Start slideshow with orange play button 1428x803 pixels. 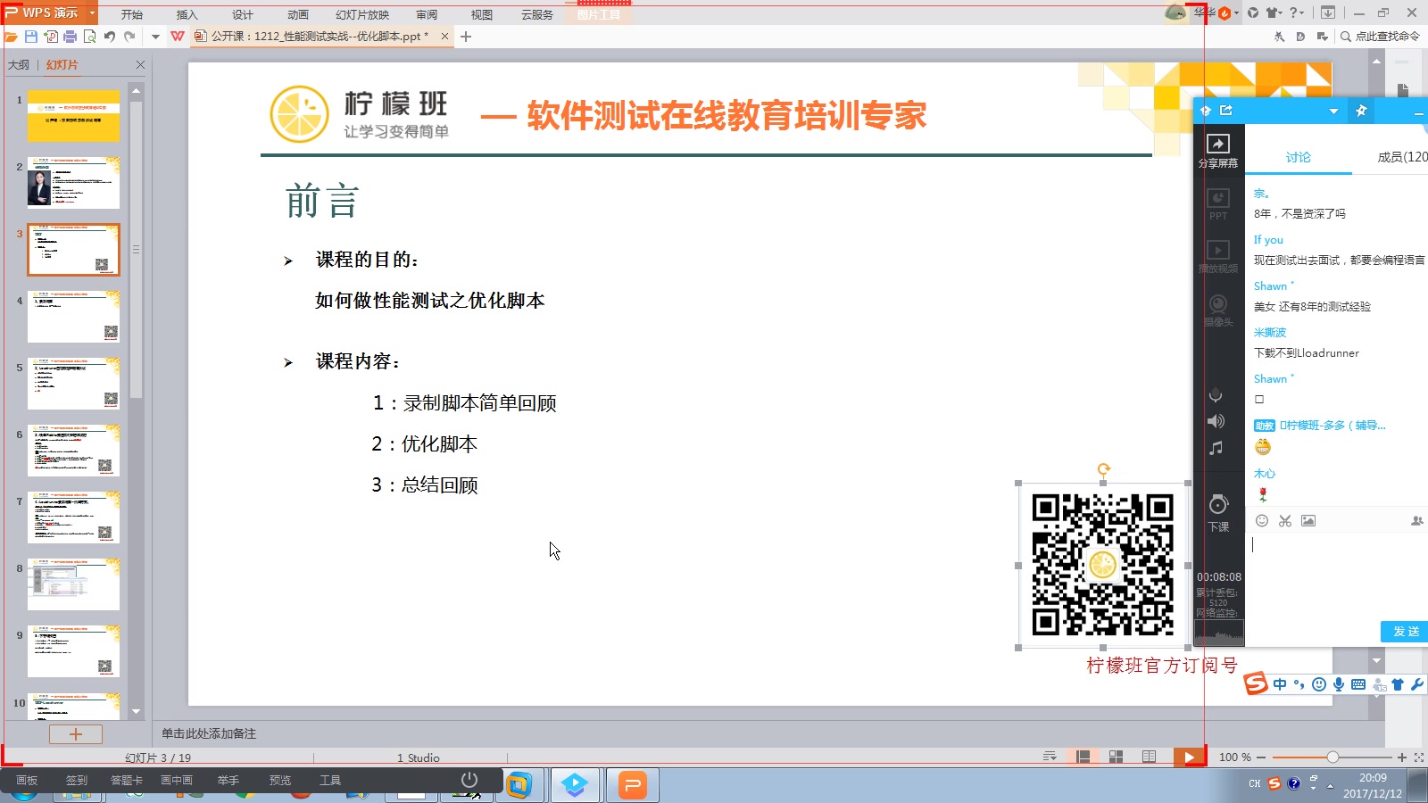[x=1189, y=757]
